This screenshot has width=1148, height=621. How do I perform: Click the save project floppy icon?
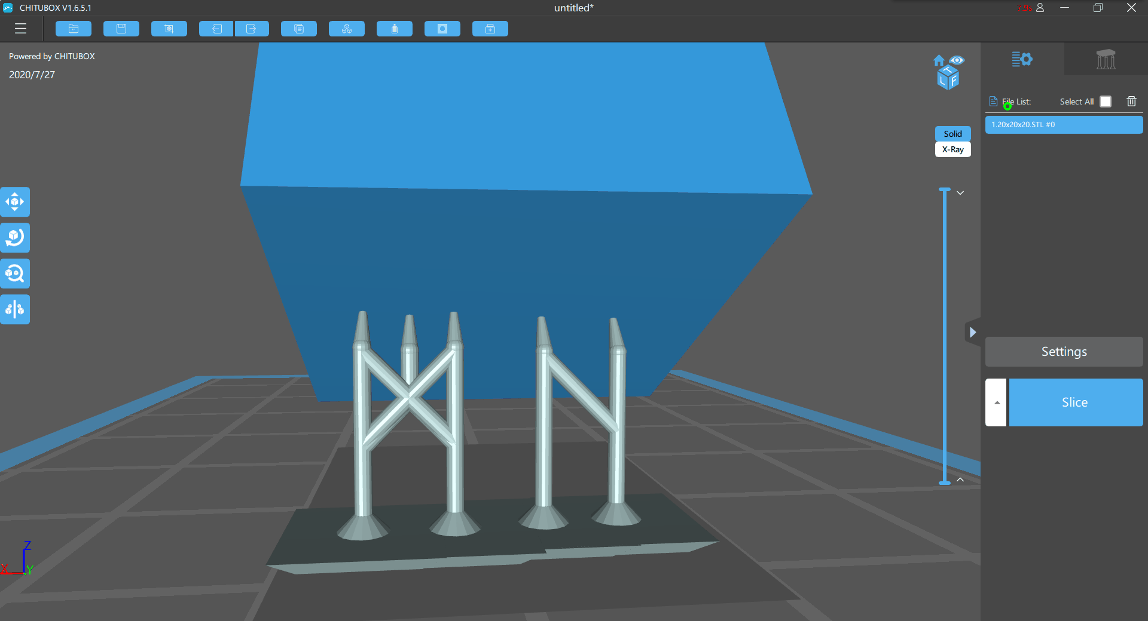(121, 29)
